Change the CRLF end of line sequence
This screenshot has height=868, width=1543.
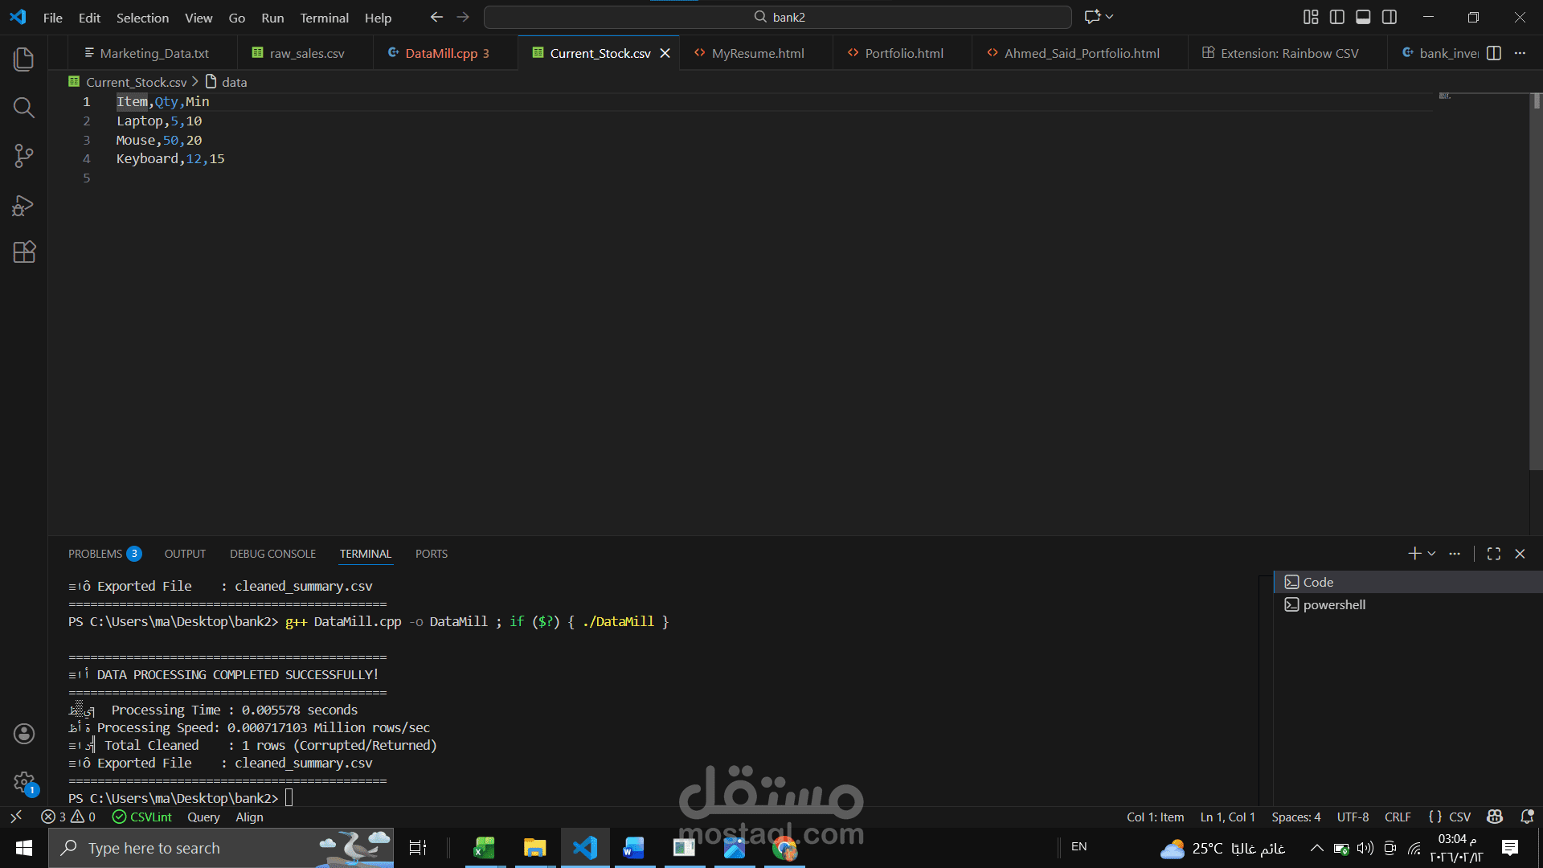[1398, 817]
